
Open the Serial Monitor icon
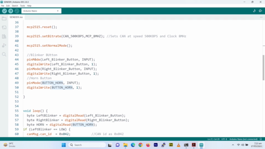click(260, 11)
